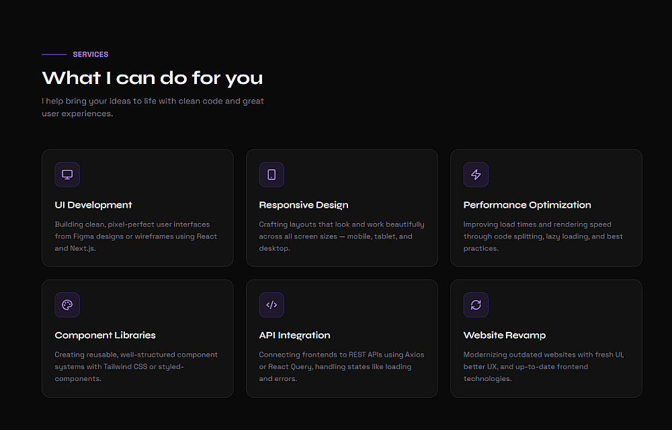Click the Performance Optimization description text
Screen dimensions: 672x430
[x=543, y=236]
